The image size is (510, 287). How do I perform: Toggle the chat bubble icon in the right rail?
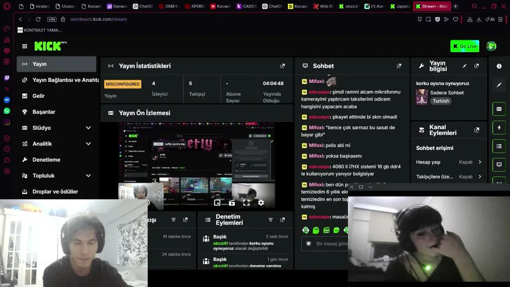point(499,165)
